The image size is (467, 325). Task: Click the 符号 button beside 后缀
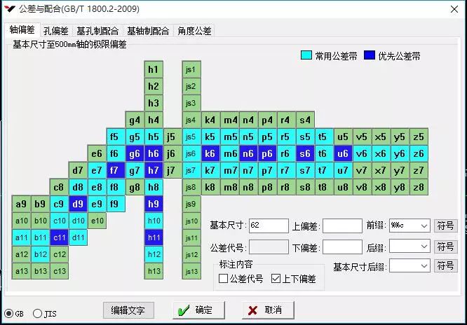(x=445, y=247)
